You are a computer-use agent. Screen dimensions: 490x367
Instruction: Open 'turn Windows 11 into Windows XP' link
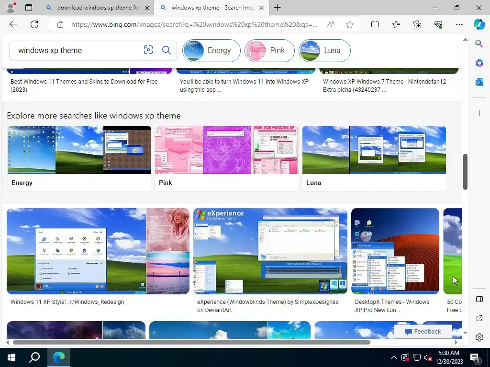click(x=244, y=86)
